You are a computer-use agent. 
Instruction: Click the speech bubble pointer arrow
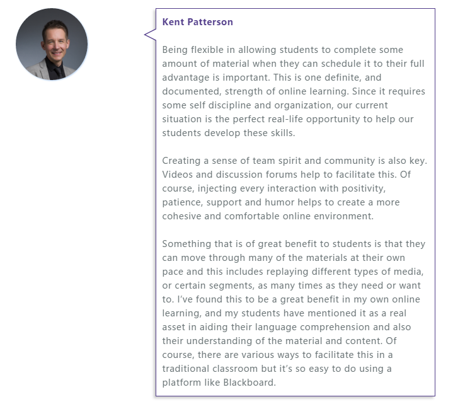(x=150, y=35)
